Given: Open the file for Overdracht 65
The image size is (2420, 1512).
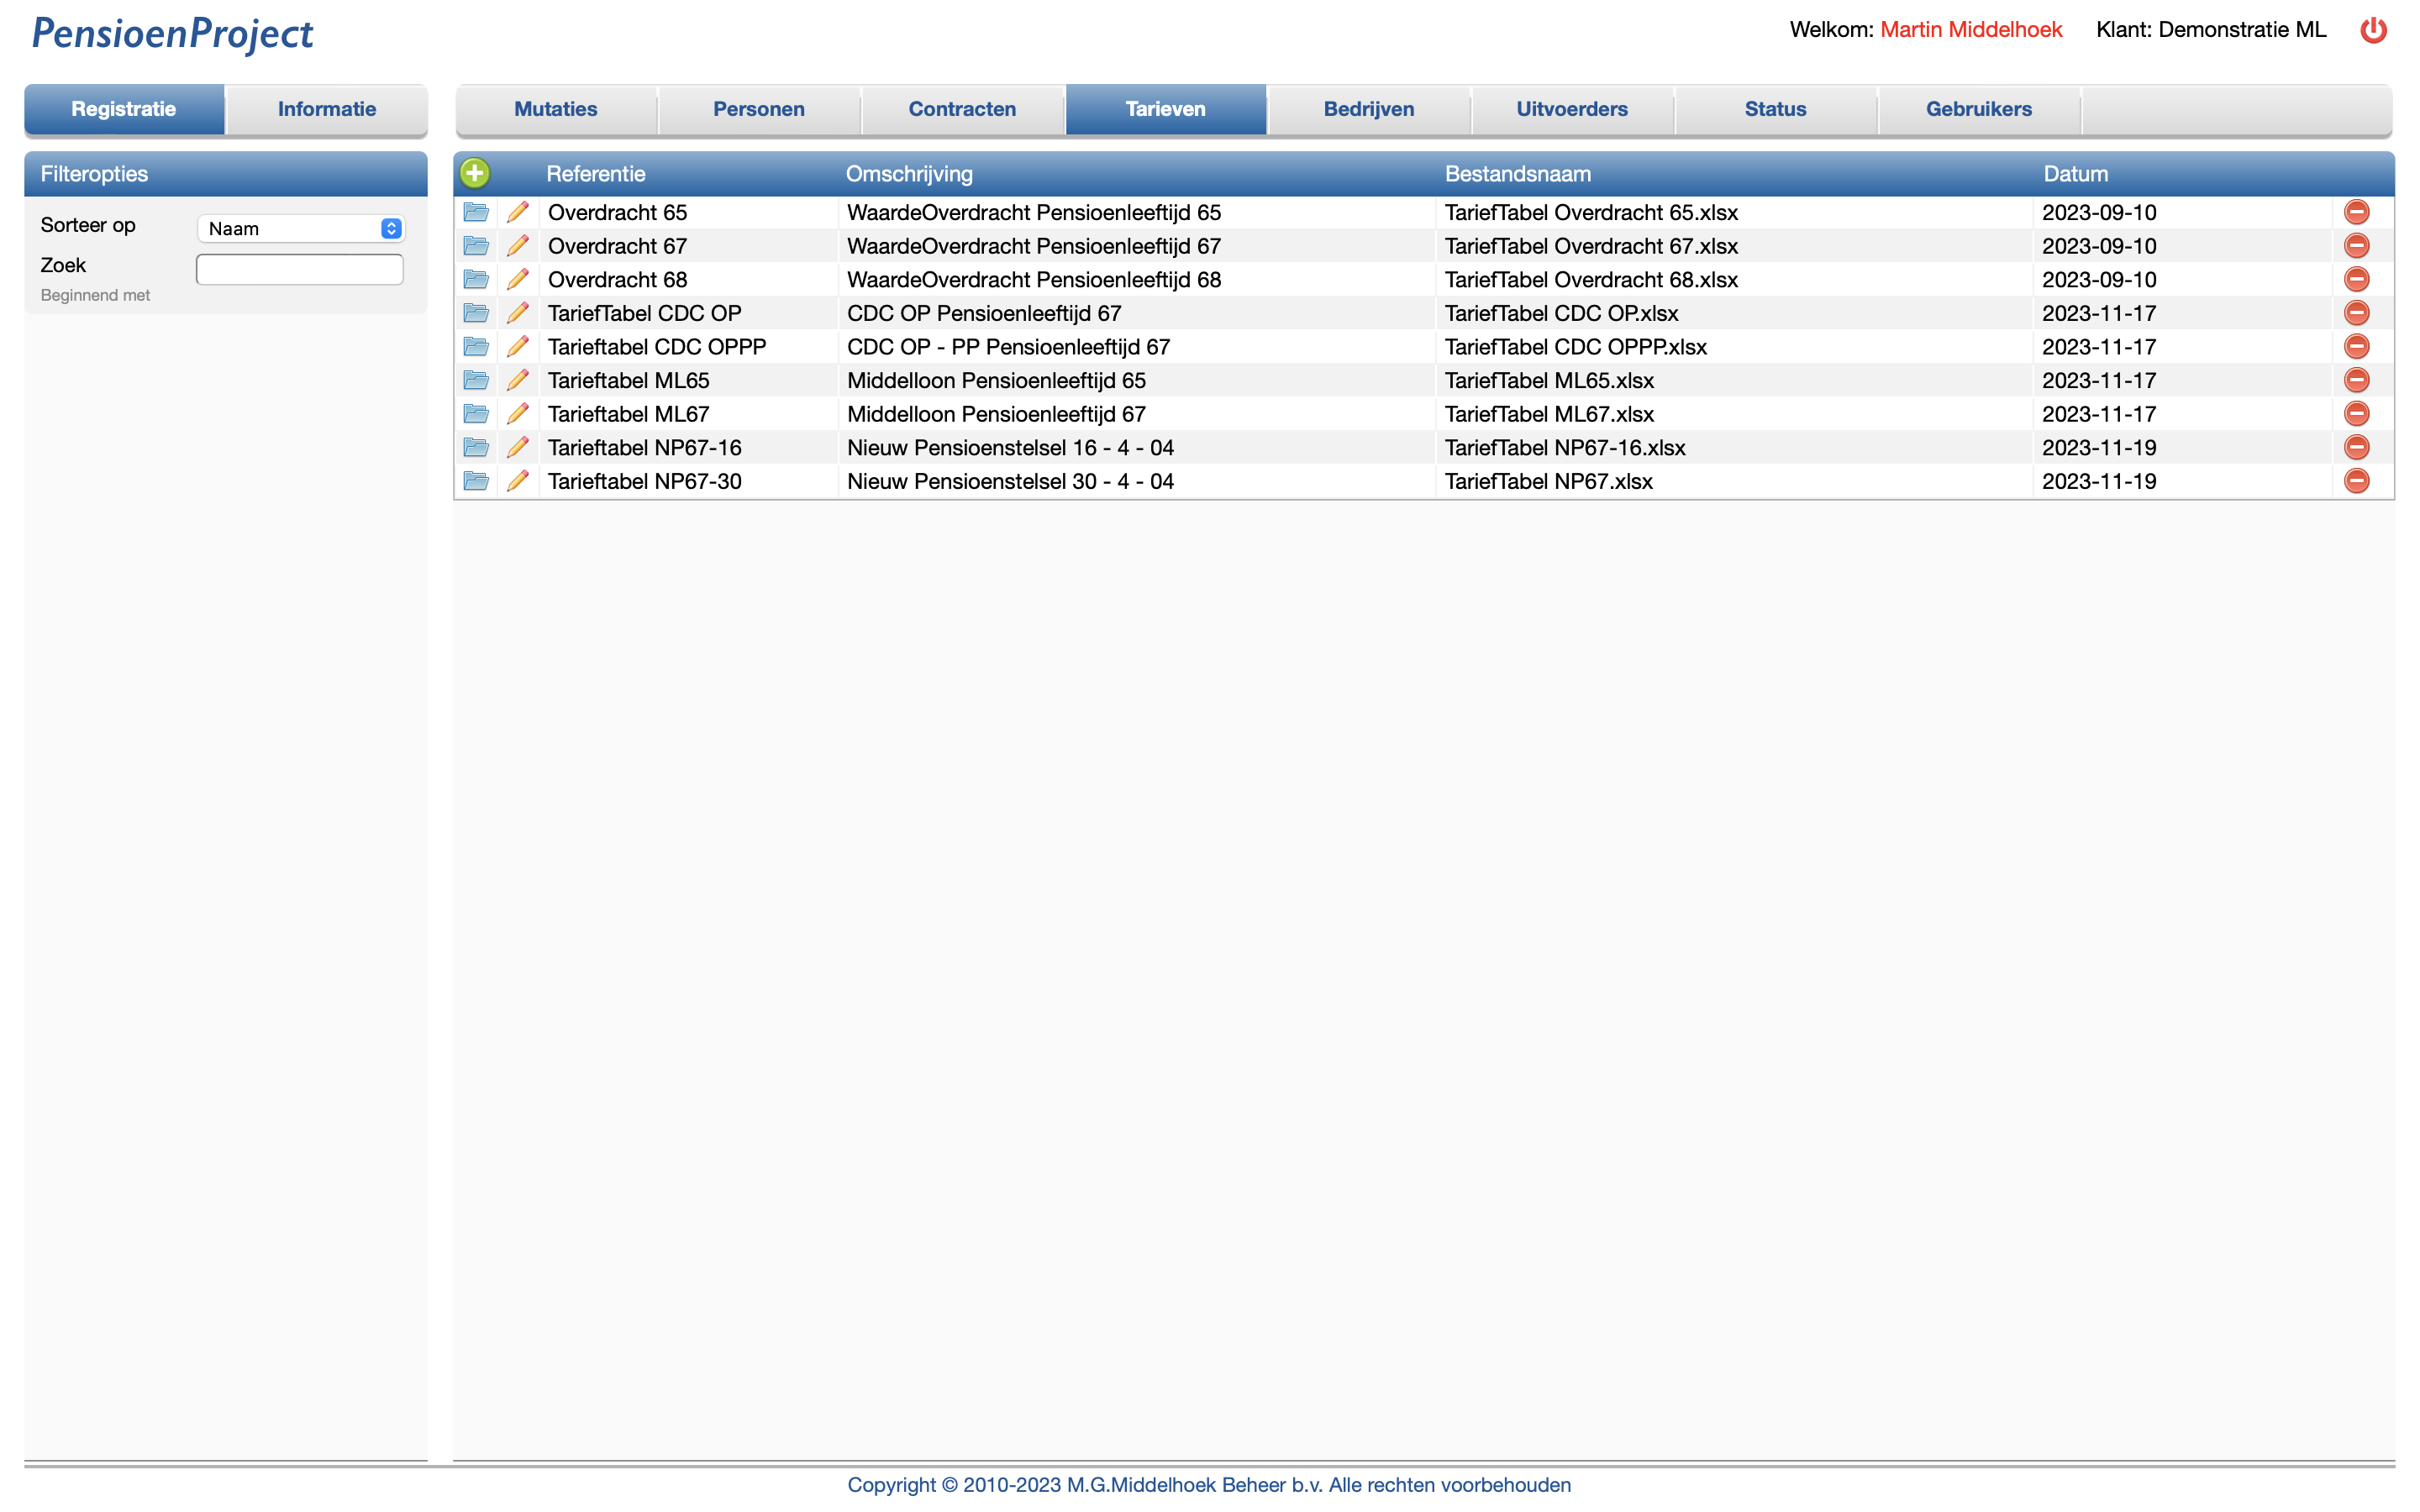Looking at the screenshot, I should 476,212.
